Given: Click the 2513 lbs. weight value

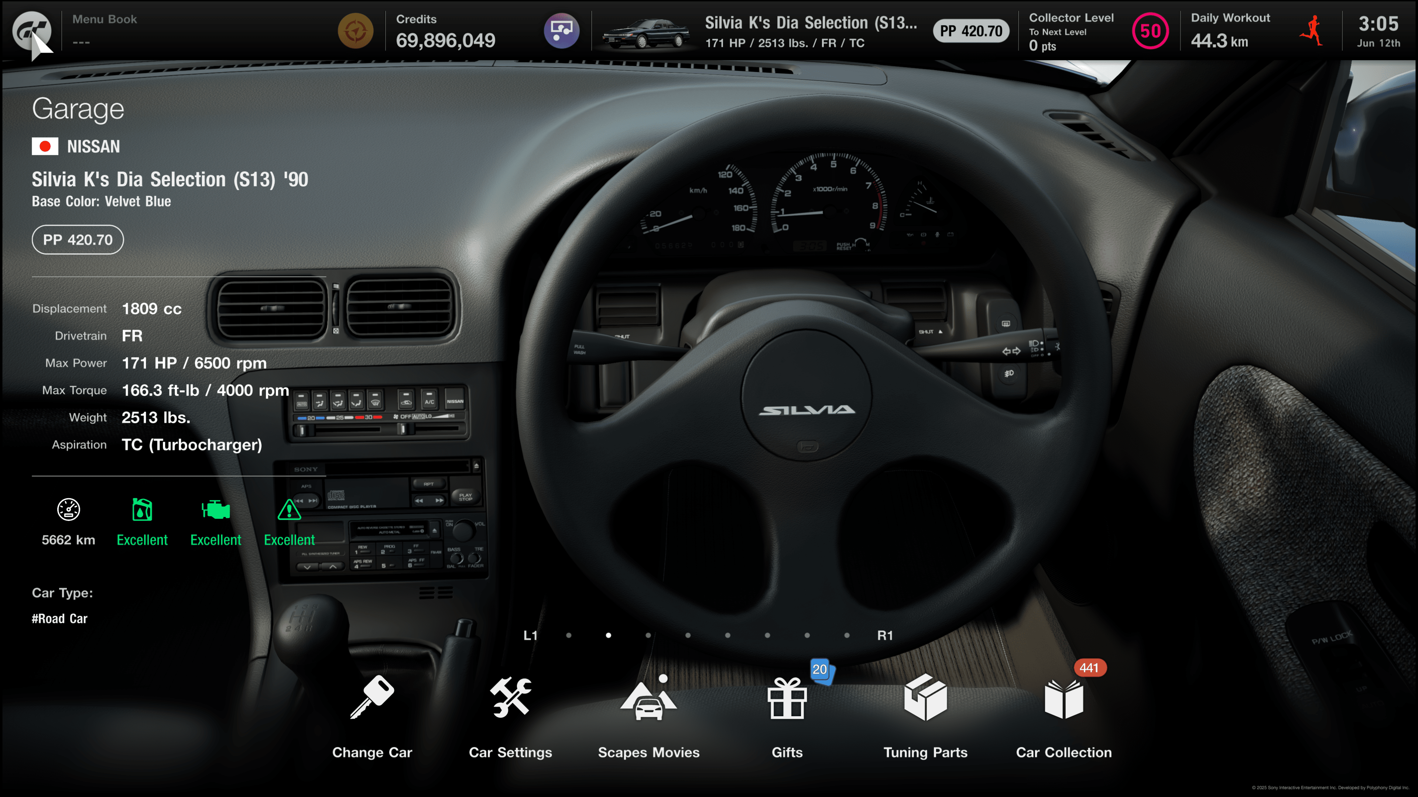Looking at the screenshot, I should 156,417.
